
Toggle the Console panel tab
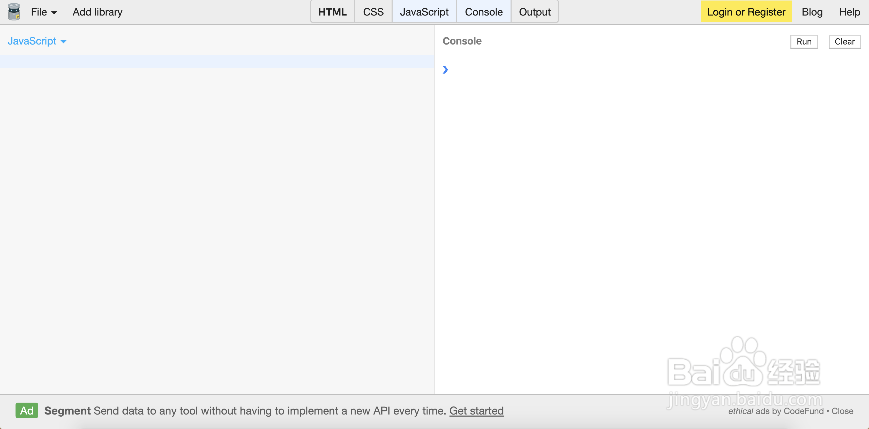pyautogui.click(x=483, y=12)
